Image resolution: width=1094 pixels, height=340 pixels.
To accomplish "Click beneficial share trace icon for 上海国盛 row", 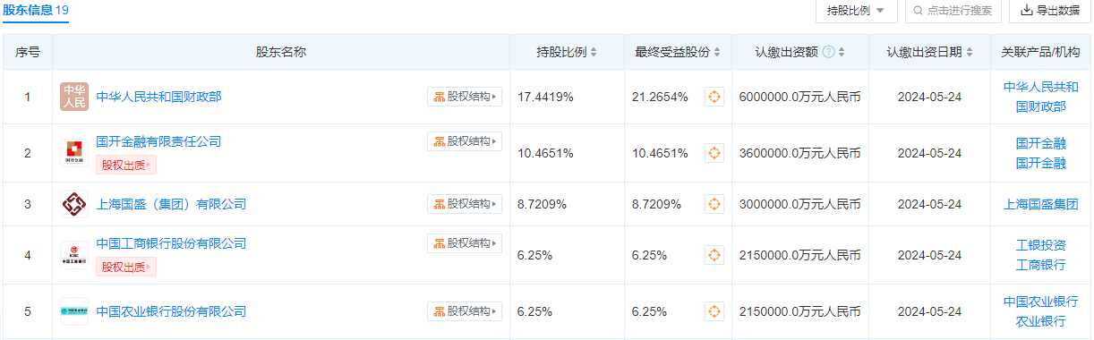I will [x=714, y=204].
